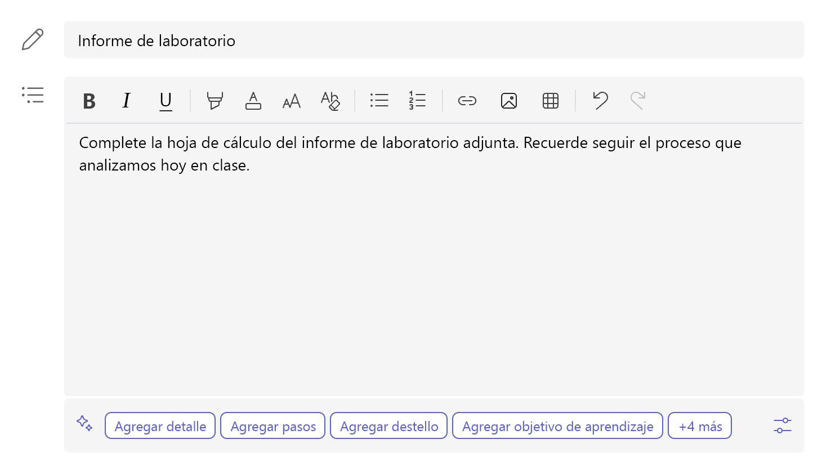Open AI settings sliders icon
This screenshot has height=475, width=822.
tap(782, 425)
